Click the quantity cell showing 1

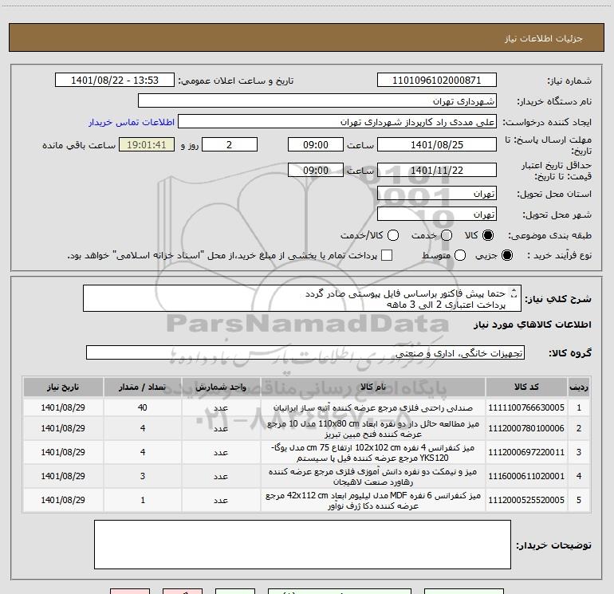coord(143,500)
